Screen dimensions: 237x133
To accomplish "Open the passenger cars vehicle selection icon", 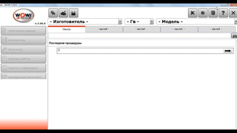I will (53, 13).
